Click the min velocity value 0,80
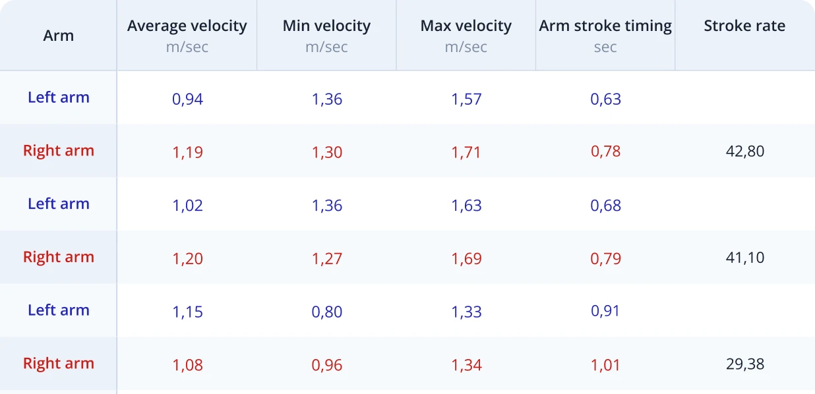This screenshot has height=394, width=815. point(327,312)
